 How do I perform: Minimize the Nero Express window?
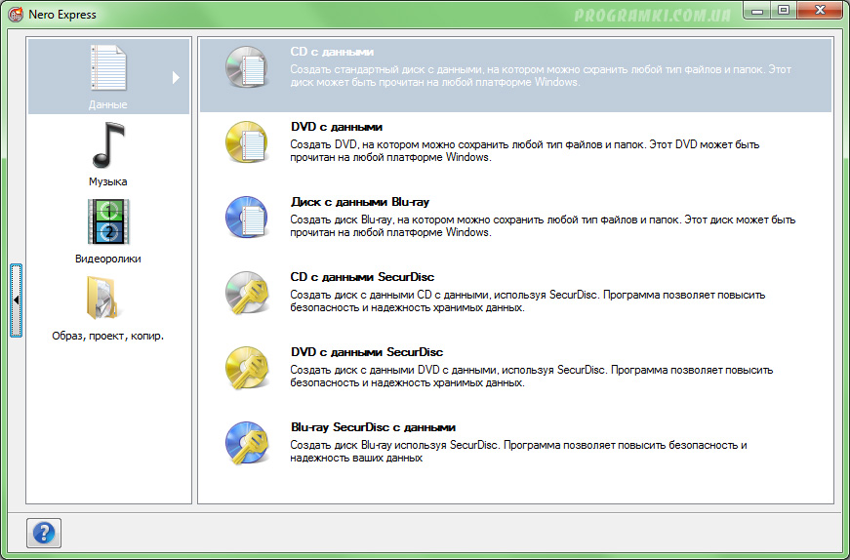pos(757,11)
